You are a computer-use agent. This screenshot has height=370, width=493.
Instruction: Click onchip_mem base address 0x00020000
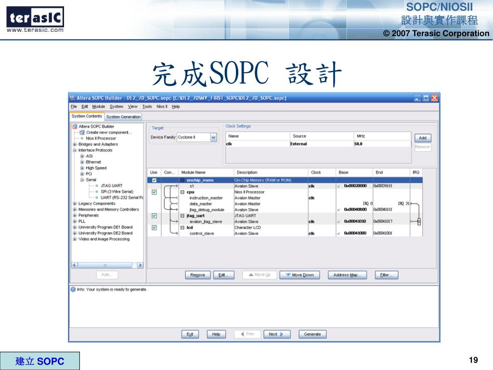[355, 186]
